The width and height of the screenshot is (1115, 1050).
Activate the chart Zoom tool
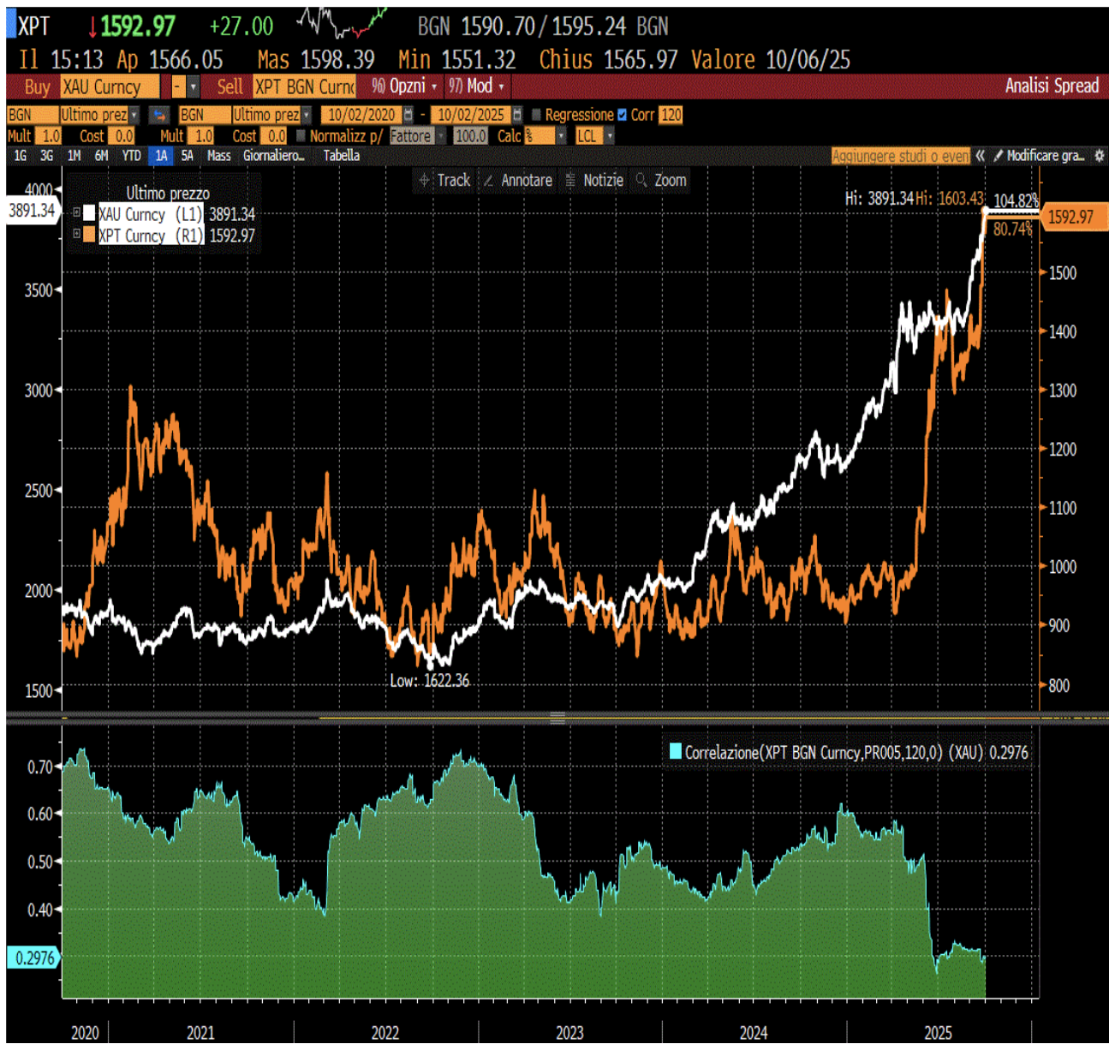[x=661, y=180]
